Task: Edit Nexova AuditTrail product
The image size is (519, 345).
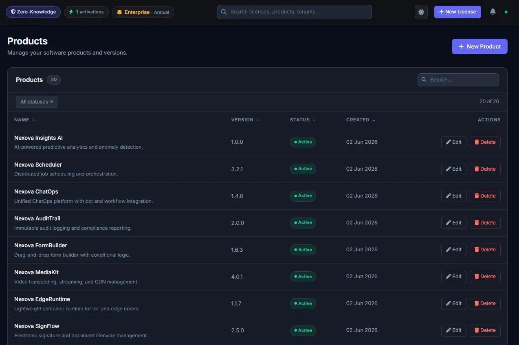Action: tap(454, 223)
